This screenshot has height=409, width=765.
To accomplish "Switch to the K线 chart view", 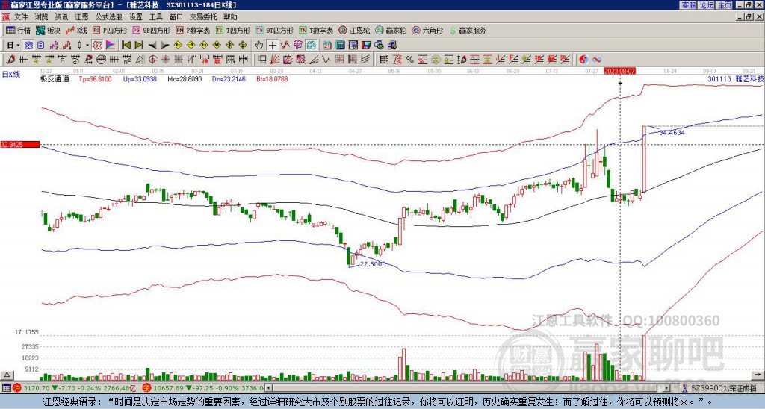I will coord(76,30).
